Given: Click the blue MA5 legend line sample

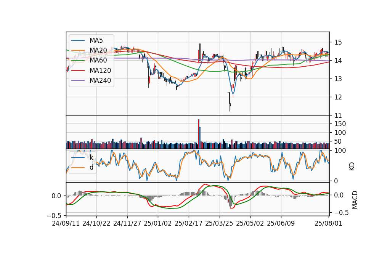Looking at the screenshot, I should [78, 40].
